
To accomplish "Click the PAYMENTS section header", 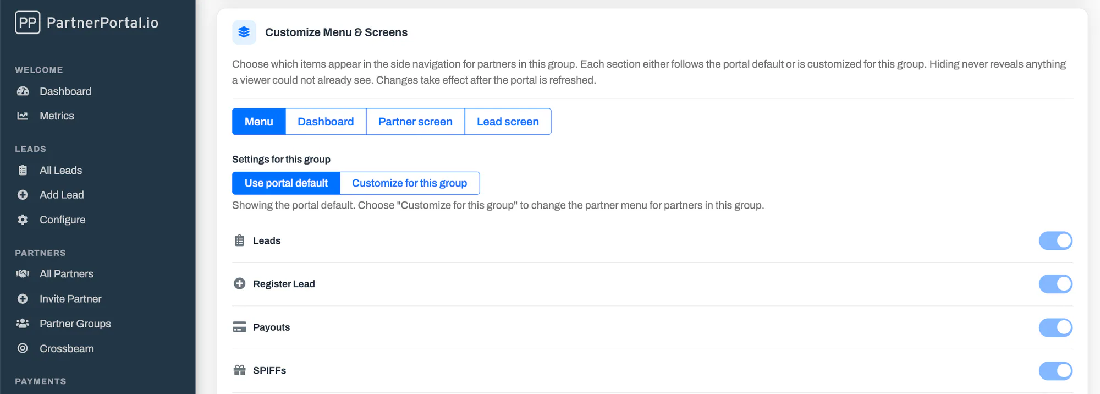I will tap(40, 381).
